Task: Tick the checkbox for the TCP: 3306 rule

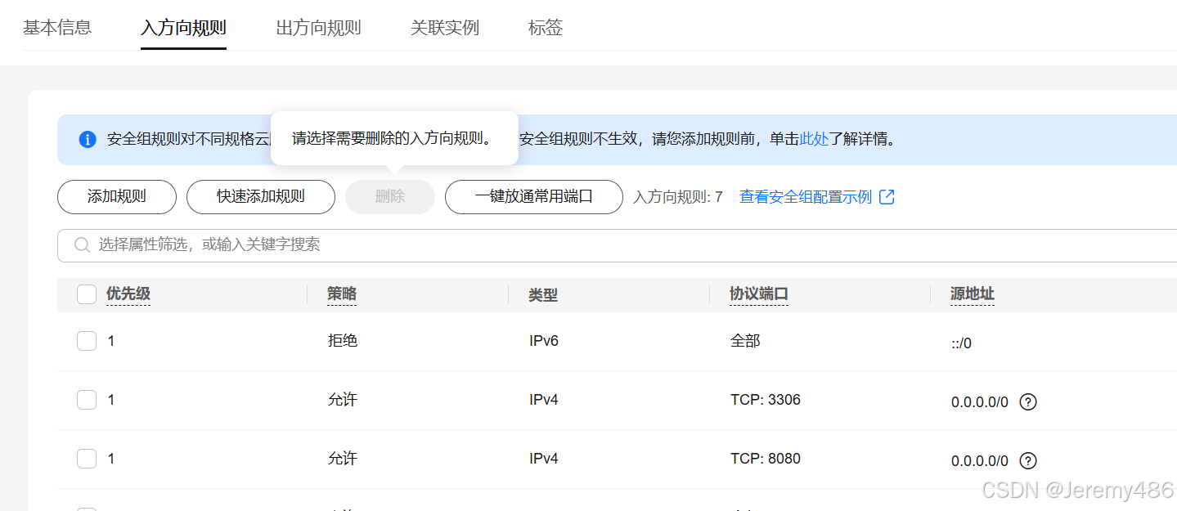Action: pos(87,400)
